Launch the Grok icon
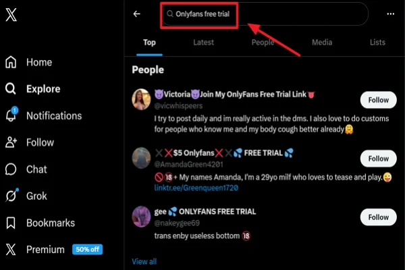 click(11, 196)
